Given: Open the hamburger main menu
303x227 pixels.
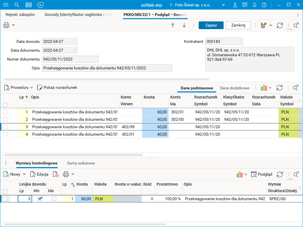Looking at the screenshot, I should point(5,5).
